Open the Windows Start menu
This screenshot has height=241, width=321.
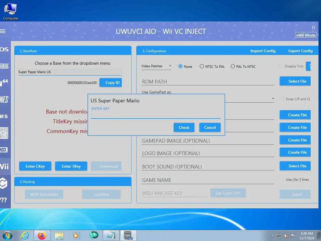[7, 235]
